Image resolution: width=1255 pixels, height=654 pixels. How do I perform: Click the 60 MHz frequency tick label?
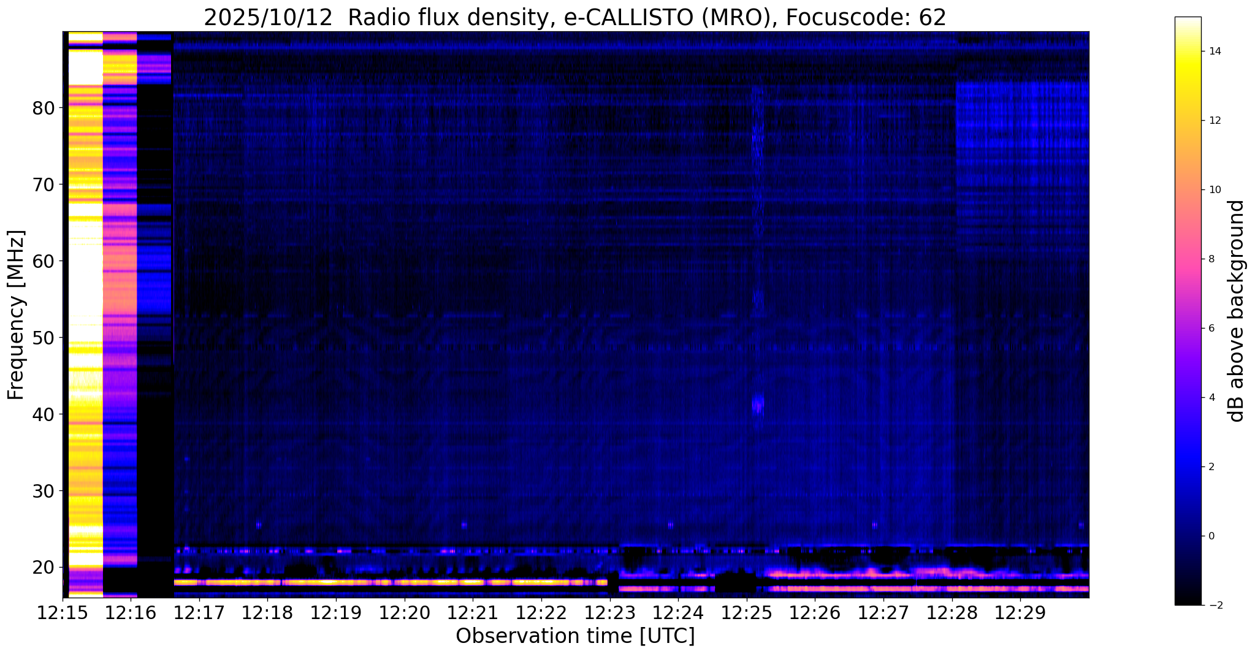pyautogui.click(x=43, y=261)
